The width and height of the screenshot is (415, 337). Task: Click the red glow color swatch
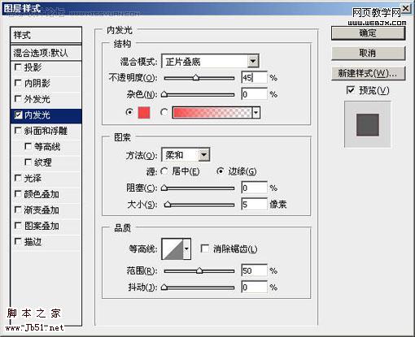click(x=144, y=112)
